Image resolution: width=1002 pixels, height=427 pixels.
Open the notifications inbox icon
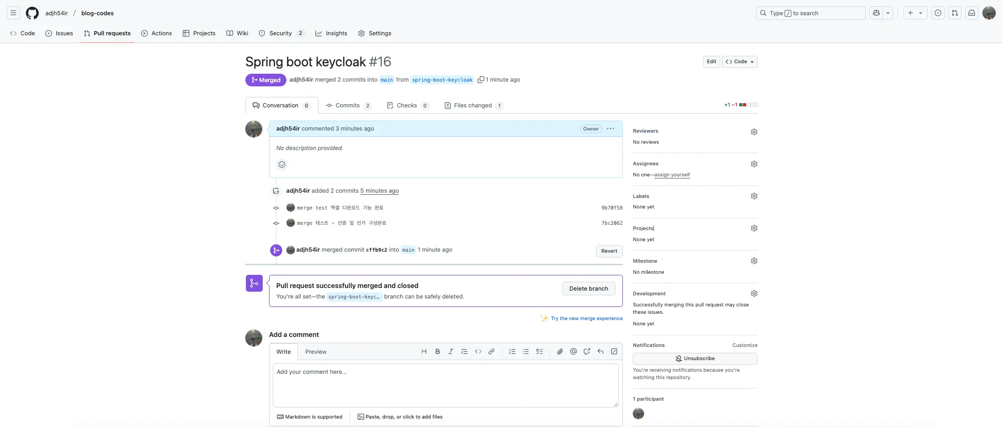tap(971, 13)
